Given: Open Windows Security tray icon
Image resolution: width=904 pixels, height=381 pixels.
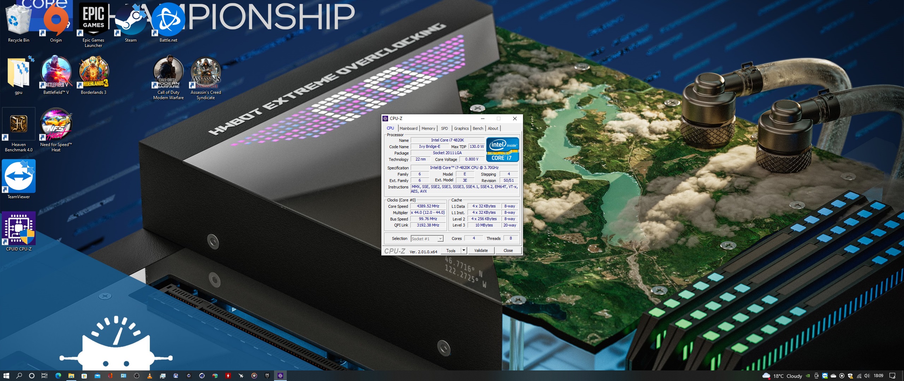Looking at the screenshot, I should [850, 376].
